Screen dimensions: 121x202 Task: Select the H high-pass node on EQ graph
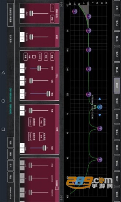pyautogui.click(x=75, y=11)
